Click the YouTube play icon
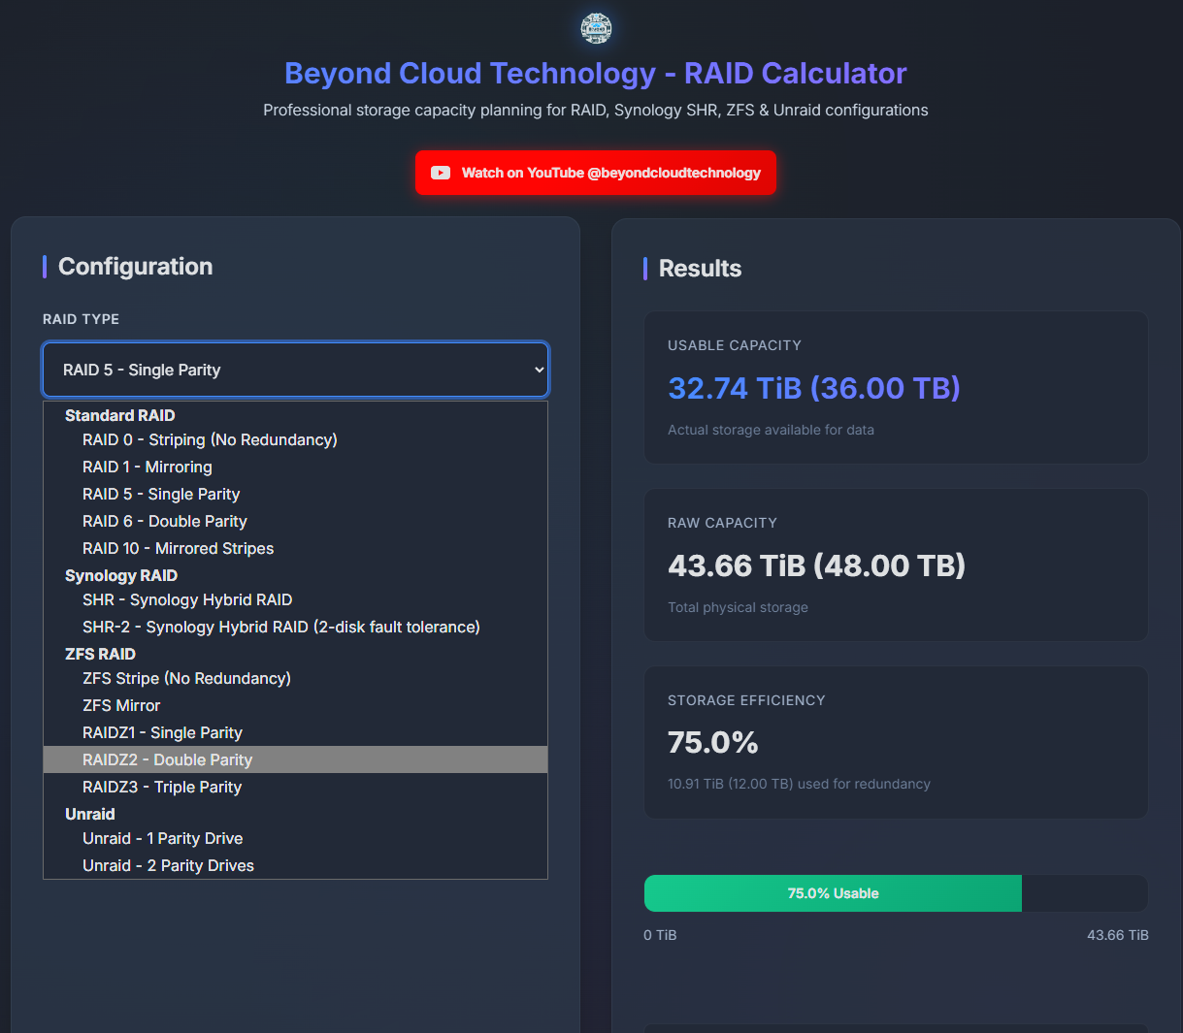 pos(441,173)
